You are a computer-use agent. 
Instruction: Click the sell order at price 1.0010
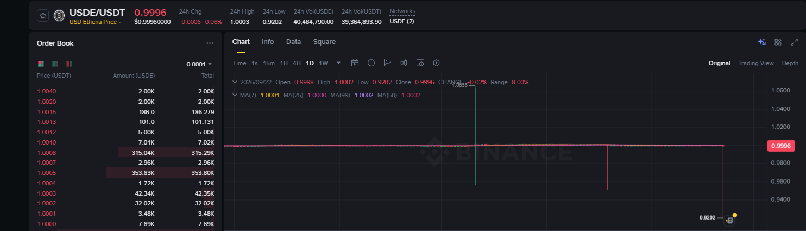[125, 142]
